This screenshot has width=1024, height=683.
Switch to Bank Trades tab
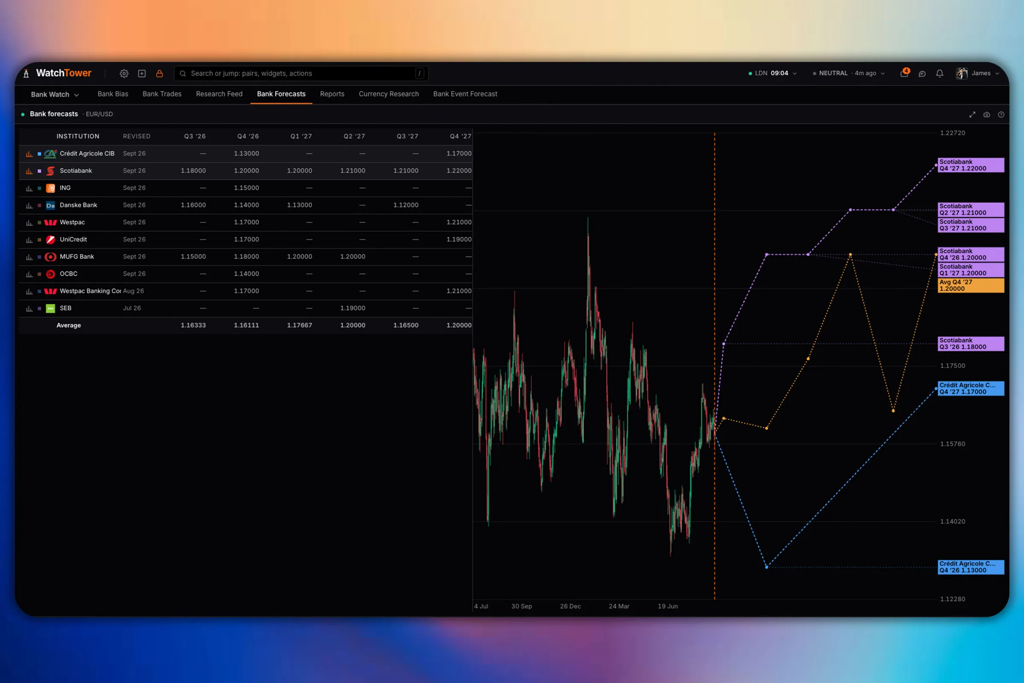162,94
